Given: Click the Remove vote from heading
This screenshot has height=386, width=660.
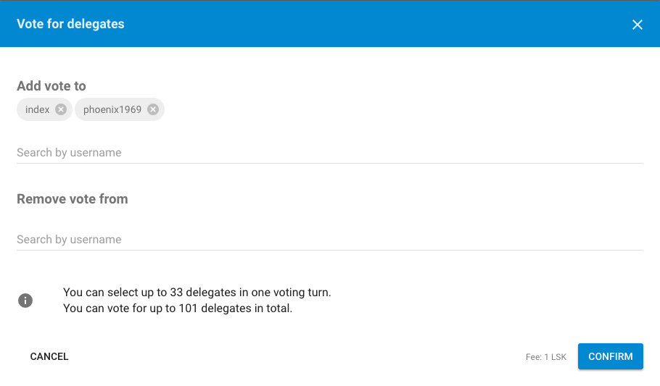Looking at the screenshot, I should [x=73, y=199].
